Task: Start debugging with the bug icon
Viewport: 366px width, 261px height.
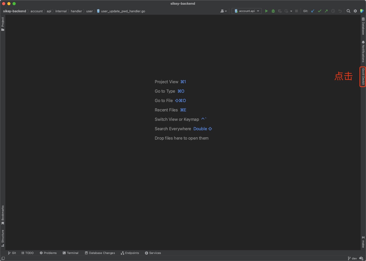Action: pos(273,11)
